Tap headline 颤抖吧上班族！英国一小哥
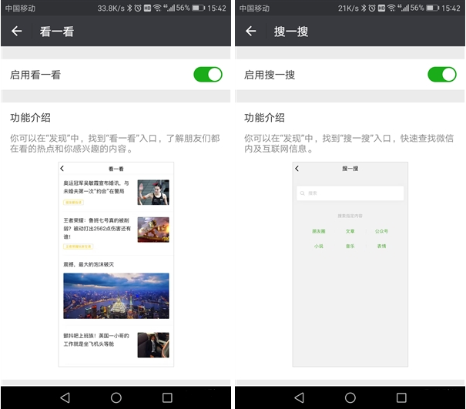Viewport: 466px width, 409px height. [x=96, y=340]
